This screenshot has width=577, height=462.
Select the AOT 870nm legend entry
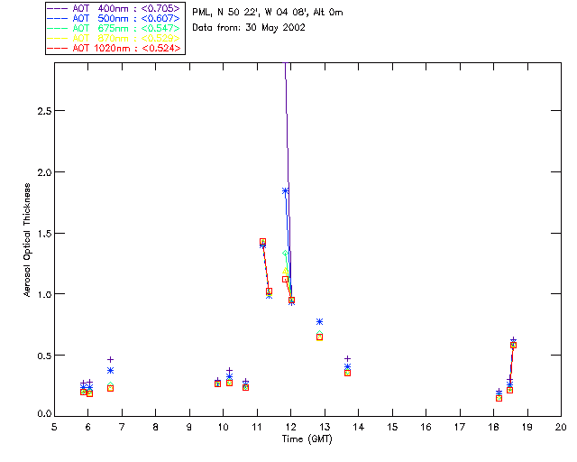[x=114, y=38]
